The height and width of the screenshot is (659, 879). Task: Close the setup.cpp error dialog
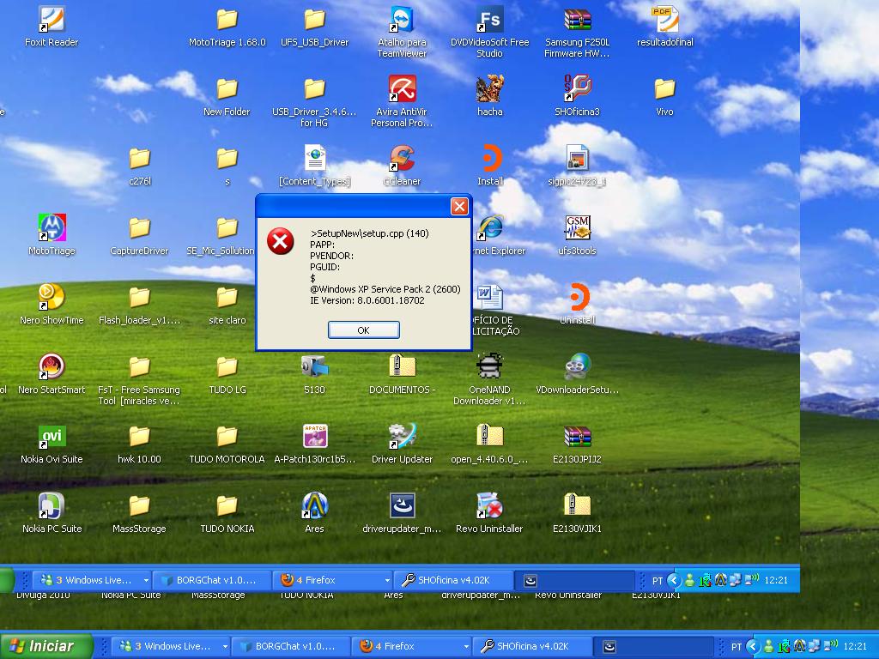[460, 206]
